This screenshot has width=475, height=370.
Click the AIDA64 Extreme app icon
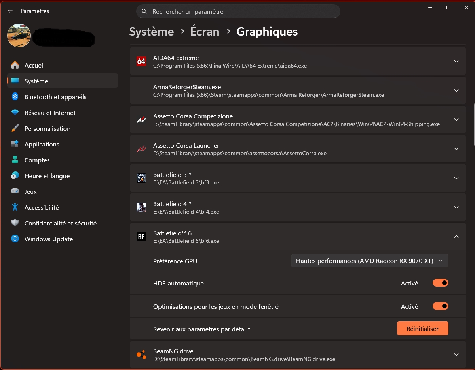(141, 61)
